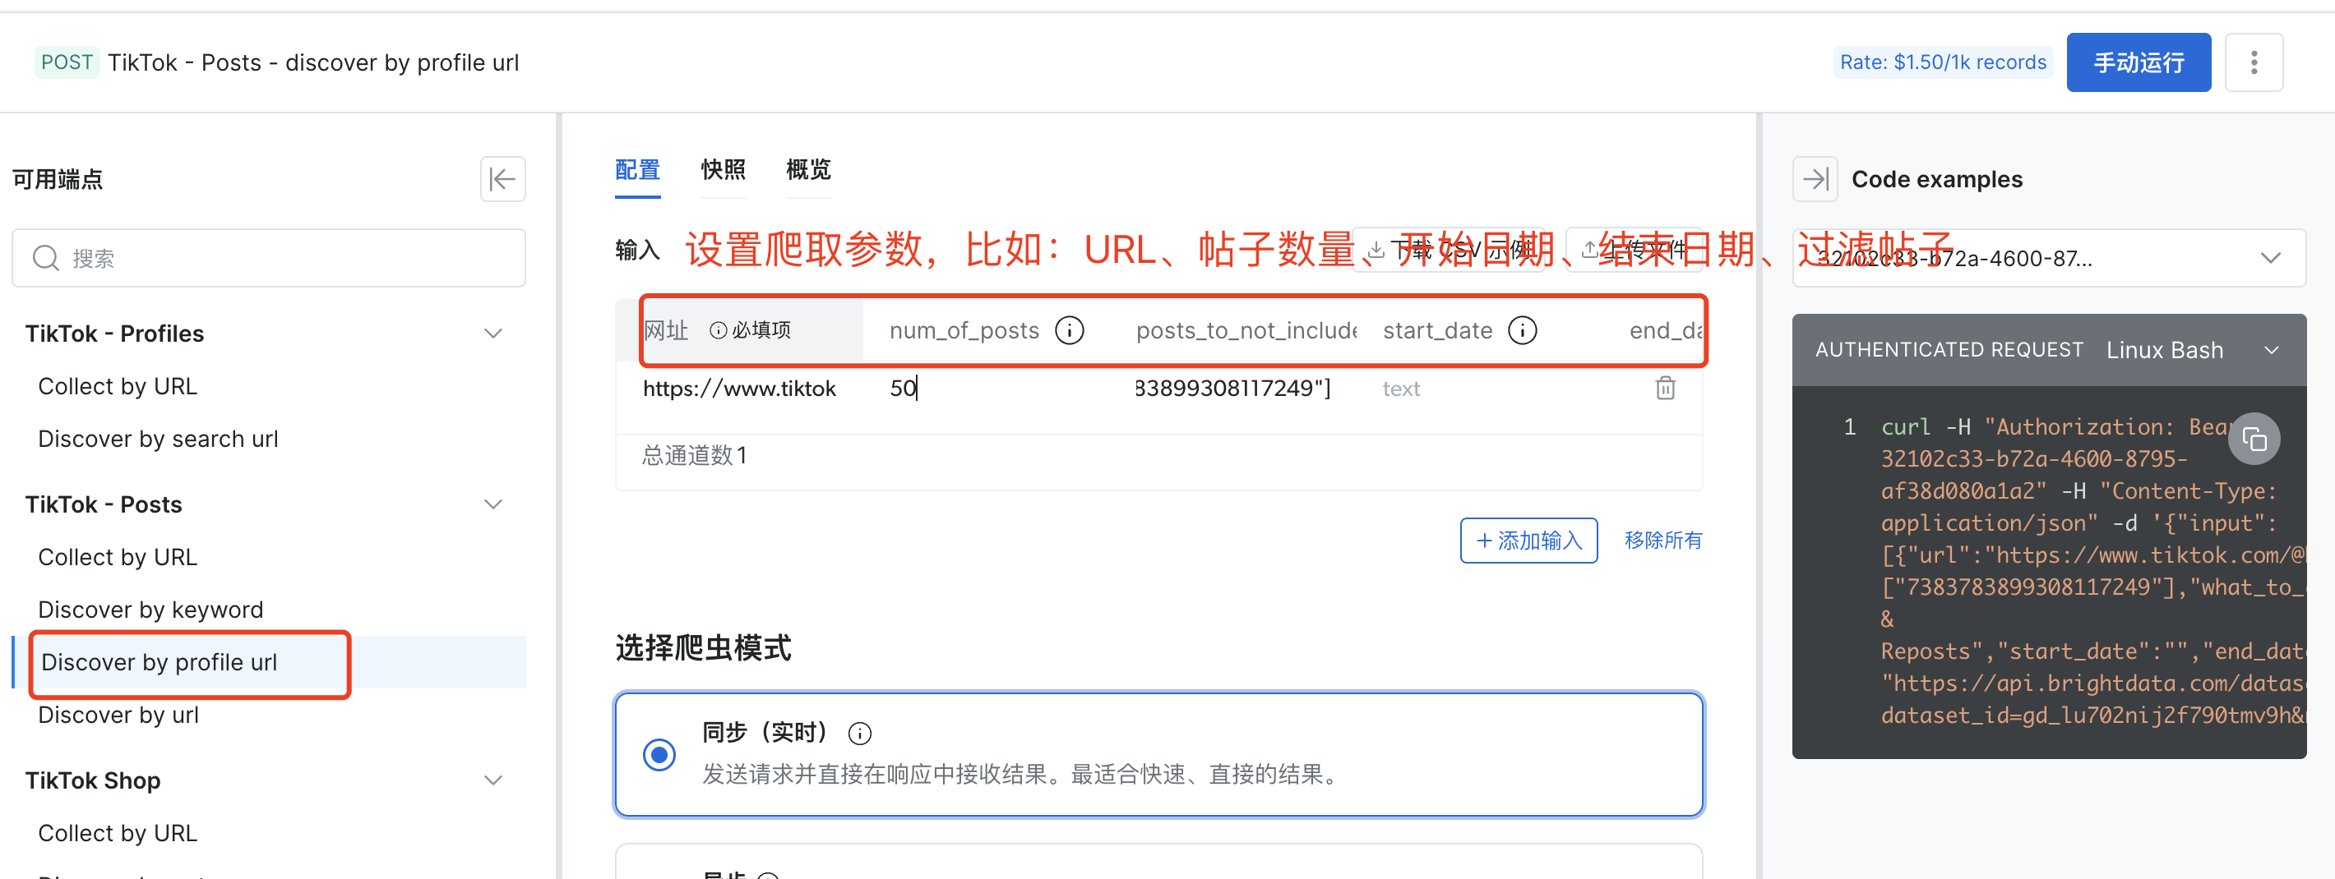
Task: Select the 同步（实时）radio button
Action: (x=659, y=754)
